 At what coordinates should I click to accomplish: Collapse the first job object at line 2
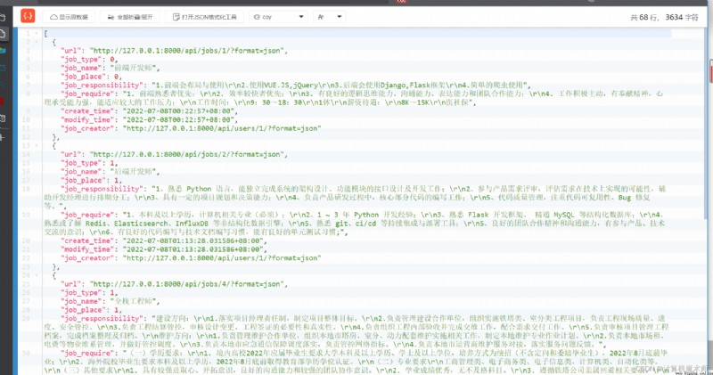click(37, 42)
